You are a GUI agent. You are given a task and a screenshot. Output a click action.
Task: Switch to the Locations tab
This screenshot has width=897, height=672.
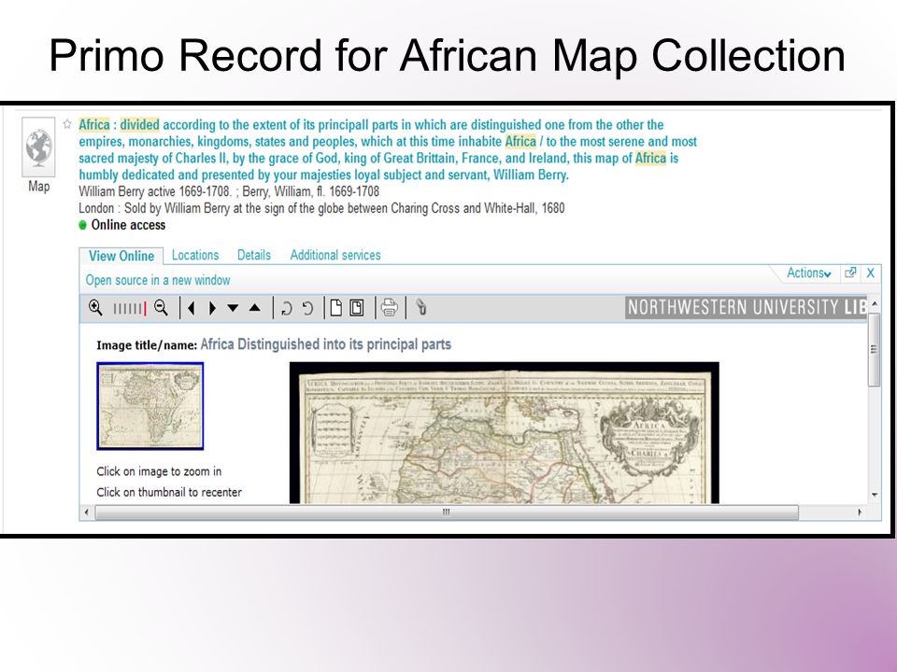[x=195, y=256]
